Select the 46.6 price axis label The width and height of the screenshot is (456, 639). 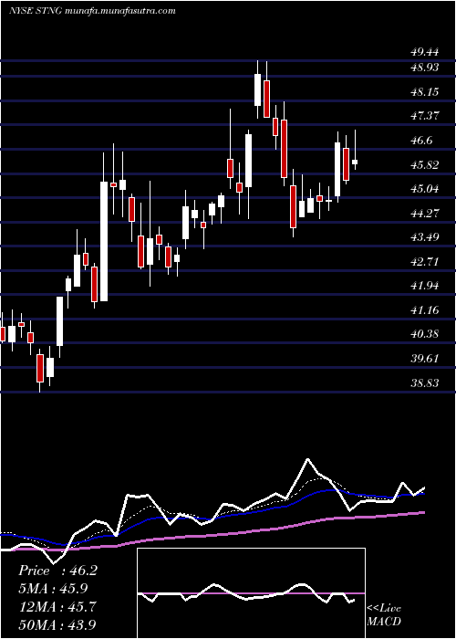coord(421,141)
